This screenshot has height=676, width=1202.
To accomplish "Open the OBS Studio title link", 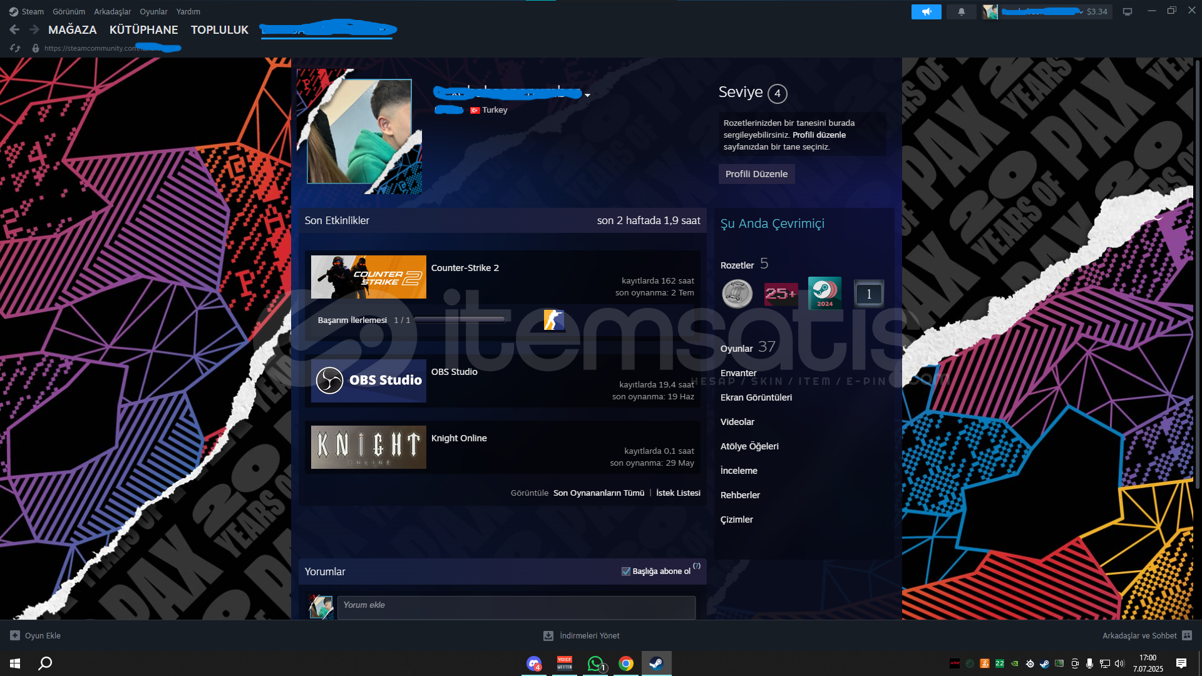I will 455,372.
